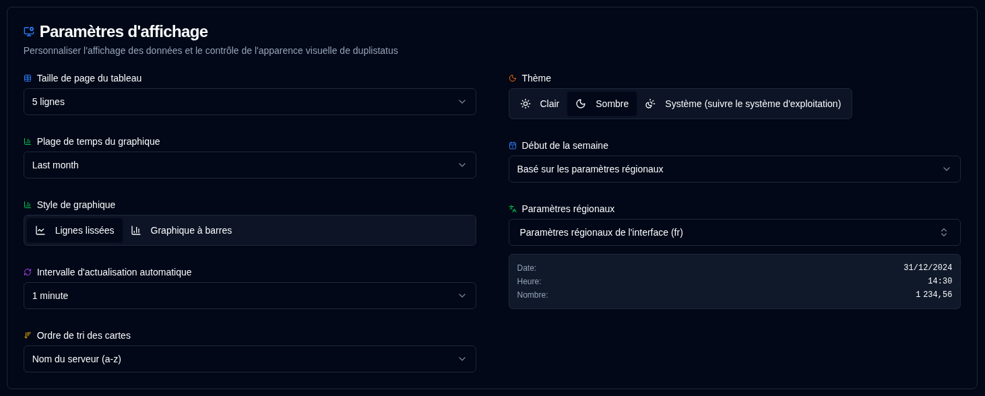Click the translate icon beside Paramètres régionaux label

(x=513, y=209)
